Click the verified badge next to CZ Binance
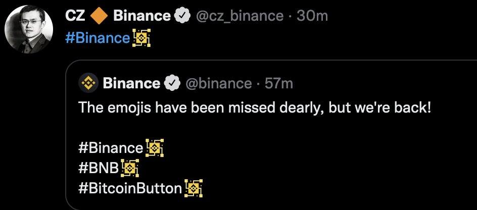Image resolution: width=477 pixels, height=210 pixels. (181, 16)
